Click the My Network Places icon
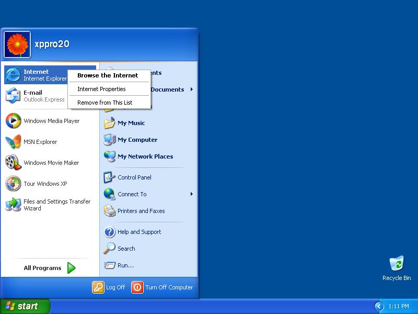Viewport: 418px width, 314px height. point(110,156)
